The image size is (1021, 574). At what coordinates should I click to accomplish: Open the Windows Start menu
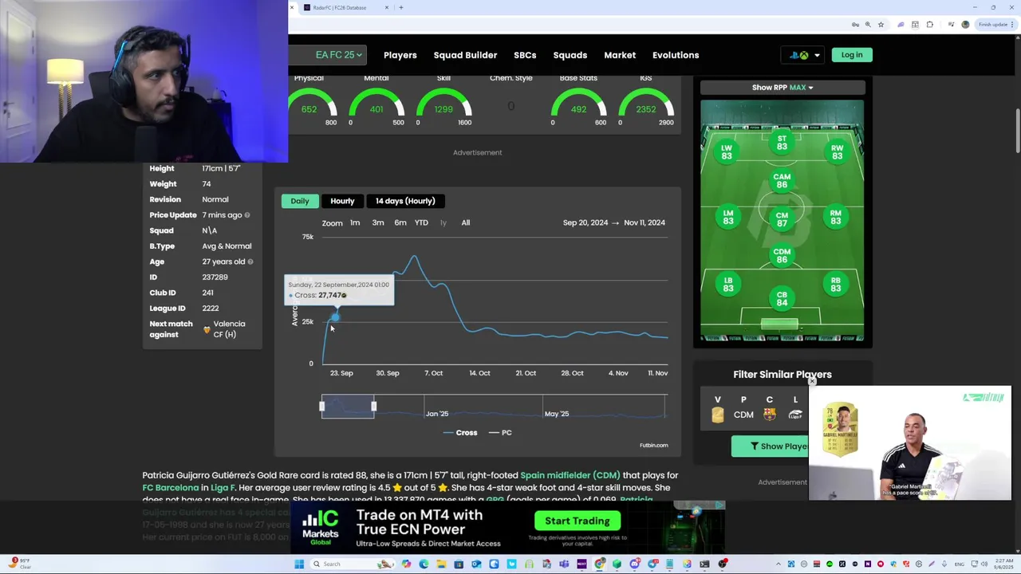[x=299, y=564]
